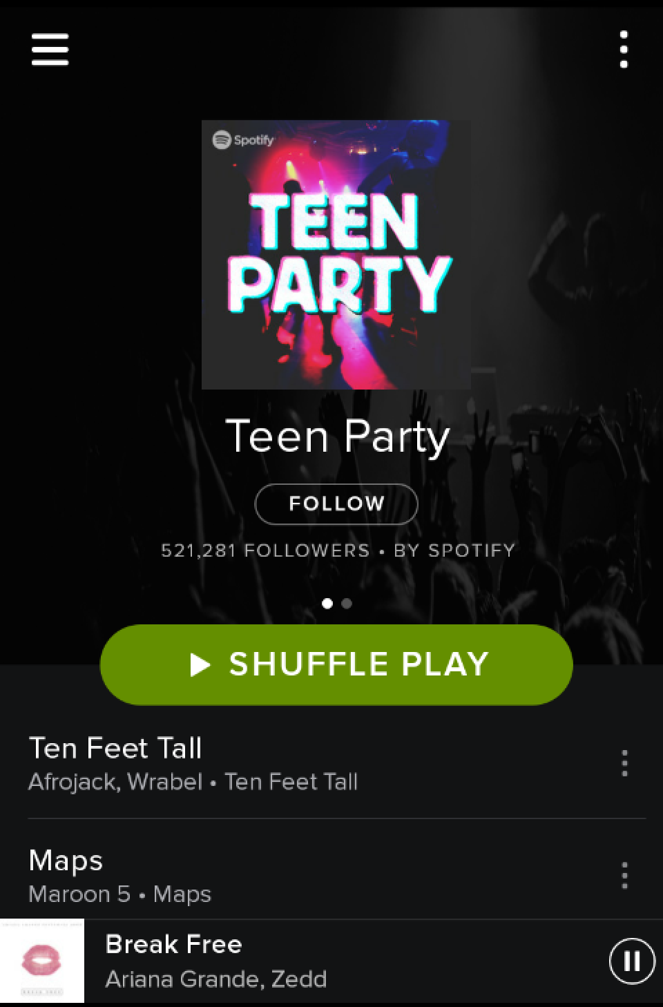Play the track Ten Feet Tall

pos(304,764)
